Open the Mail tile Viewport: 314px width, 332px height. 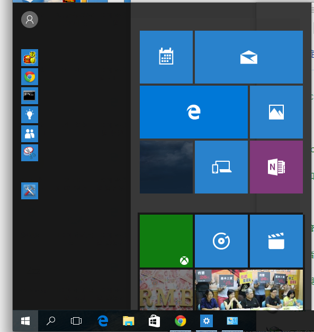(249, 57)
